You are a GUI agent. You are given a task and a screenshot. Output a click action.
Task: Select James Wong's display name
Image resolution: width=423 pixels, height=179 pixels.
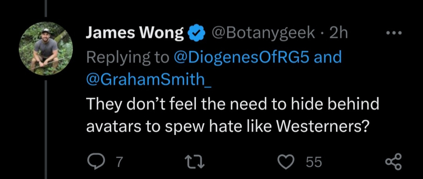tap(135, 32)
